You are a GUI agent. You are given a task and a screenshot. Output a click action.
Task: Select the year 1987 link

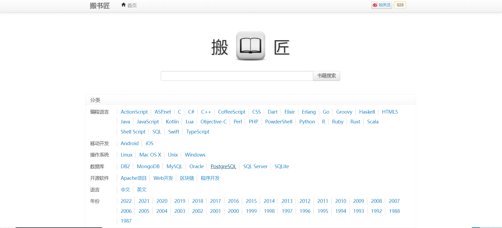point(126,221)
